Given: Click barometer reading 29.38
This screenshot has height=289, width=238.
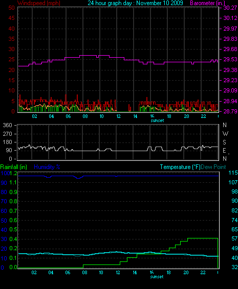Looking at the screenshot, I should [230, 70].
